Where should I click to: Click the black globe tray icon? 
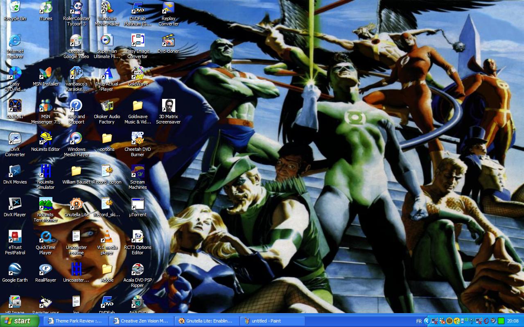click(449, 321)
